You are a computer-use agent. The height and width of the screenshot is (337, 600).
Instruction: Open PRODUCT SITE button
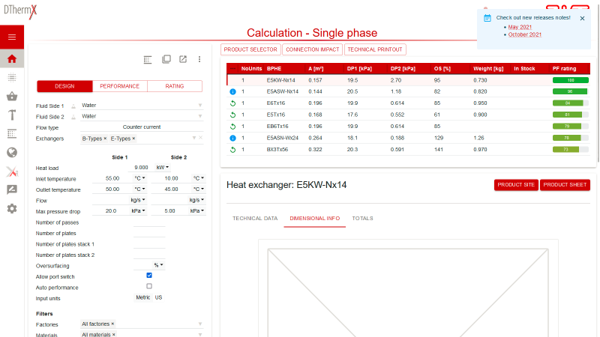516,185
